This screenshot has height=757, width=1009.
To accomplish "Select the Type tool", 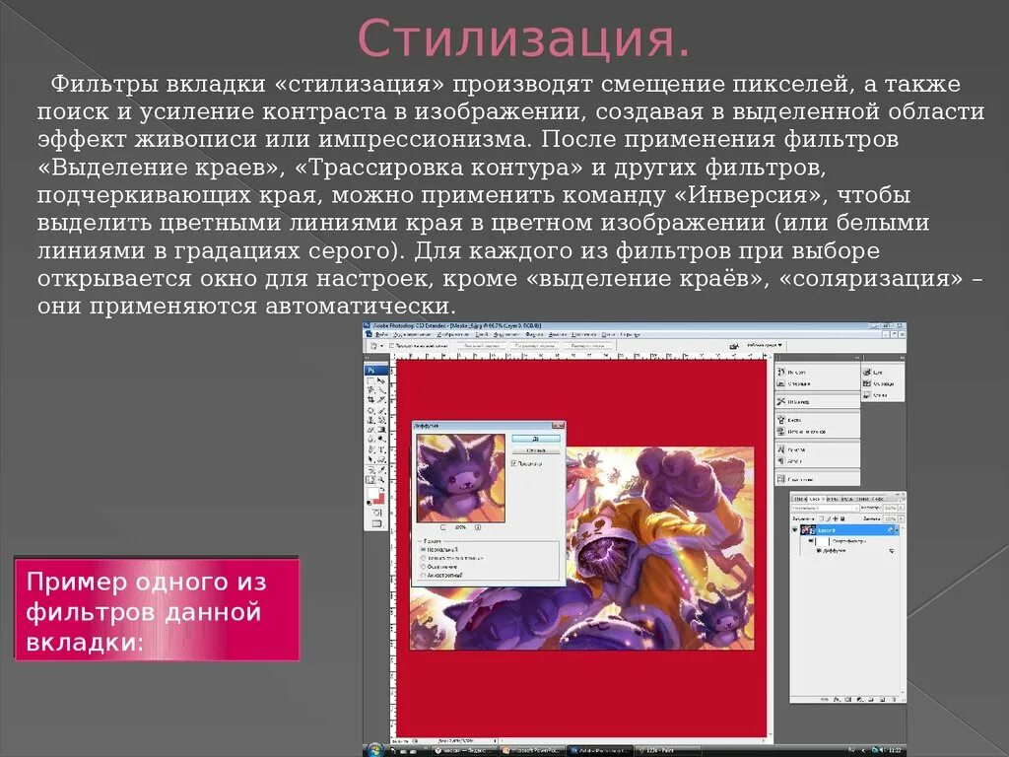I will (381, 449).
